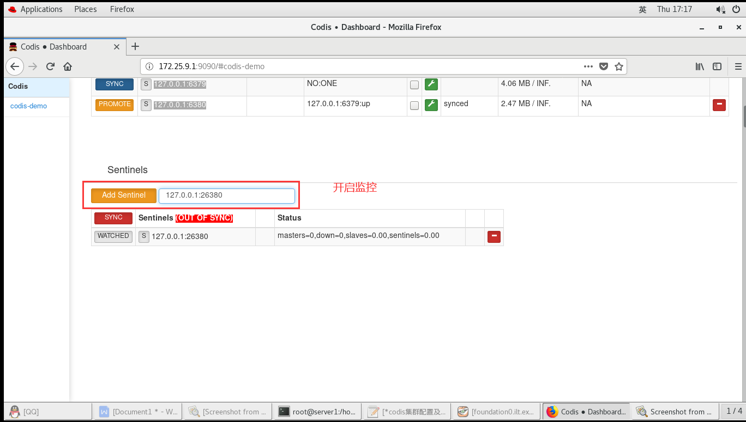746x422 pixels.
Task: Click the red minus icon for sentinel 26380
Action: [494, 236]
